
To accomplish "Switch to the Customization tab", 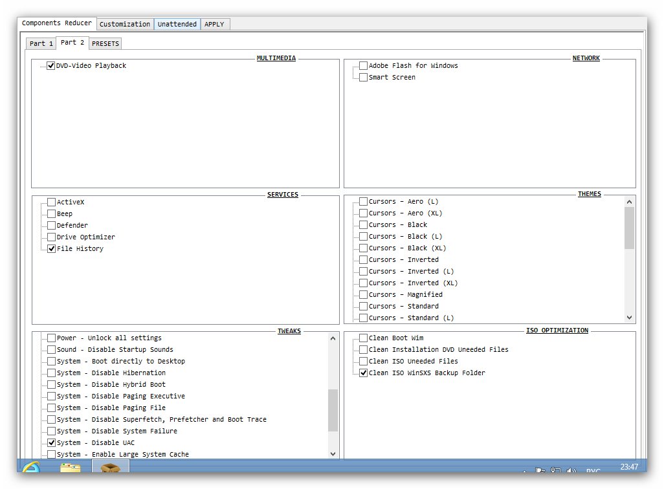I will [x=125, y=24].
